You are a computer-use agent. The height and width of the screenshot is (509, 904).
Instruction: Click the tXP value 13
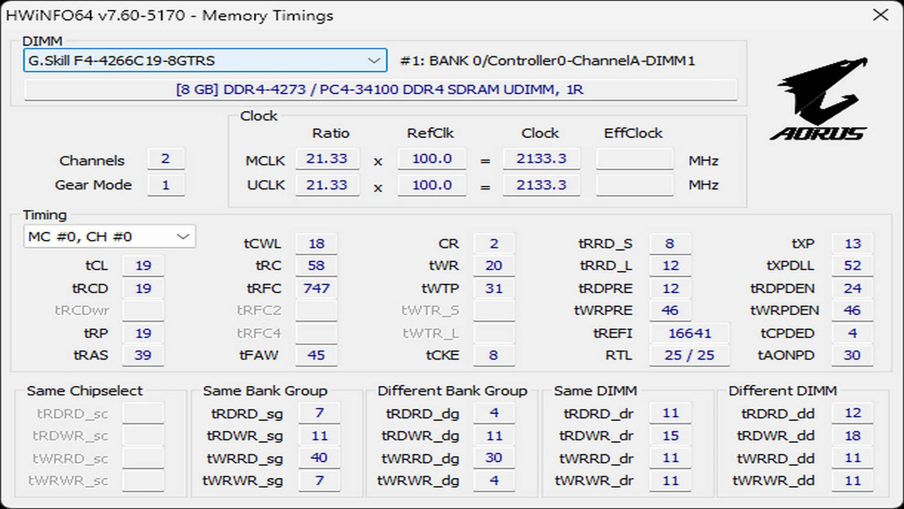point(852,243)
